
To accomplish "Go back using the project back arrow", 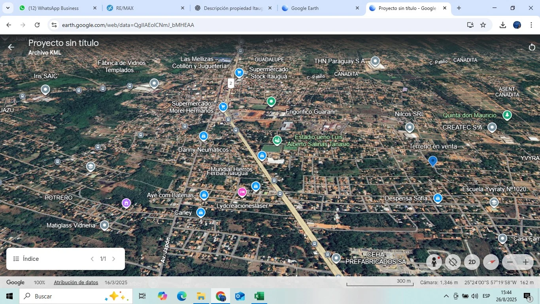I will point(11,47).
